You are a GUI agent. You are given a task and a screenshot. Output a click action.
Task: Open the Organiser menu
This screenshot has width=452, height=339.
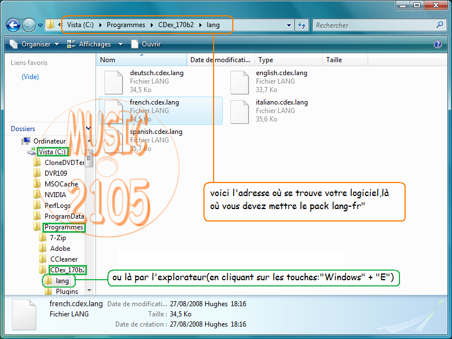point(34,44)
